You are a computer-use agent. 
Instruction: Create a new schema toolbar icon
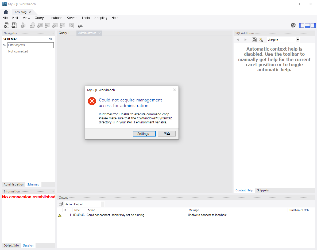point(32,25)
